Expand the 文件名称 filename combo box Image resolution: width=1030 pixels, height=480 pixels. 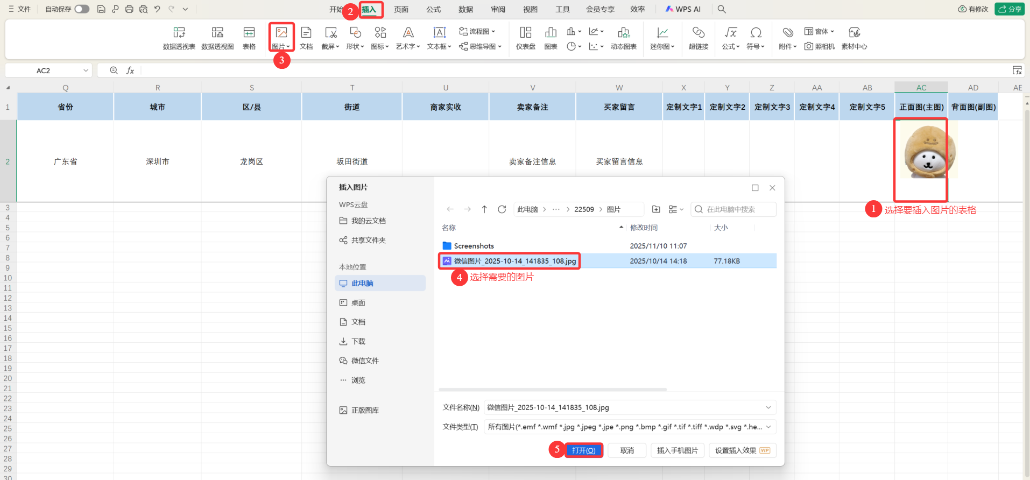coord(768,407)
